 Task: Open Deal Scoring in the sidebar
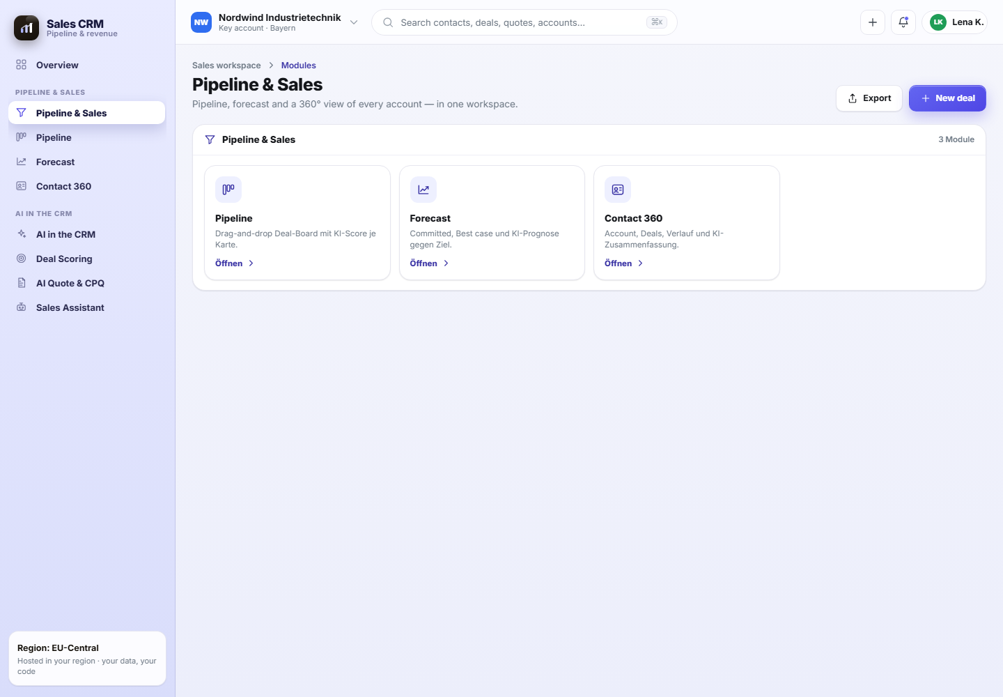87,259
